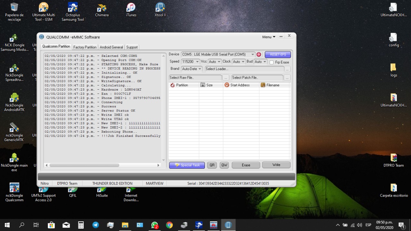Open Speed 115200 dropdown
The width and height of the screenshot is (411, 231).
tap(190, 62)
